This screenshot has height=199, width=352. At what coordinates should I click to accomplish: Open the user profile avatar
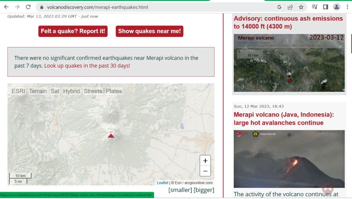click(x=337, y=7)
